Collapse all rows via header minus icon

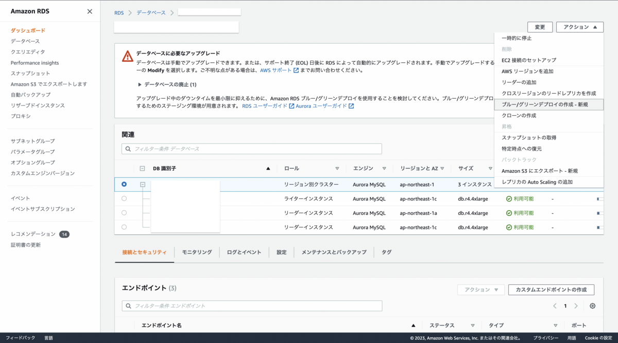(143, 168)
